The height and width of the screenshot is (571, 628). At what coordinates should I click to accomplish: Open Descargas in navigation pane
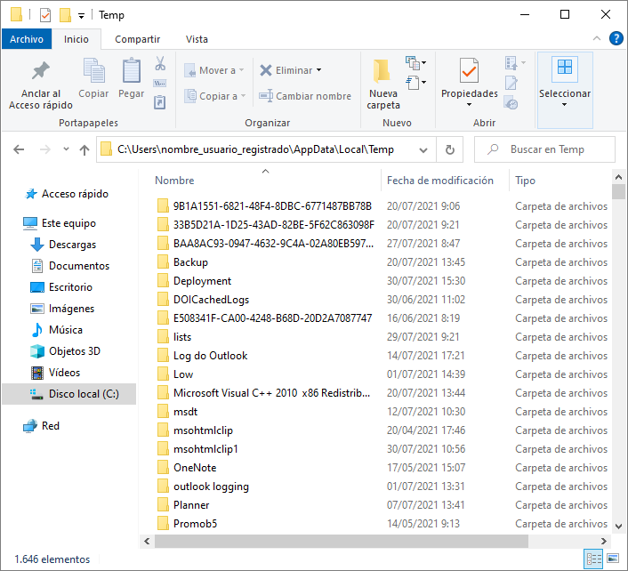[x=63, y=245]
